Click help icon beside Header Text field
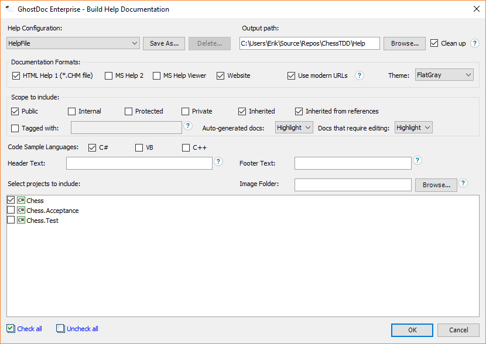486x344 pixels. tap(218, 161)
